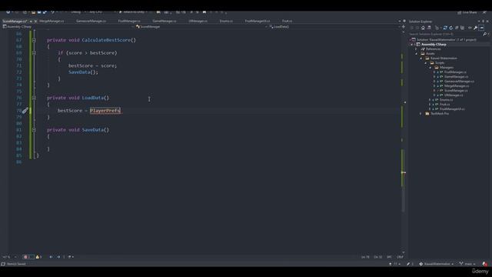Select UIManager.cs in Solution Explorer
The image size is (492, 277).
pos(454,95)
